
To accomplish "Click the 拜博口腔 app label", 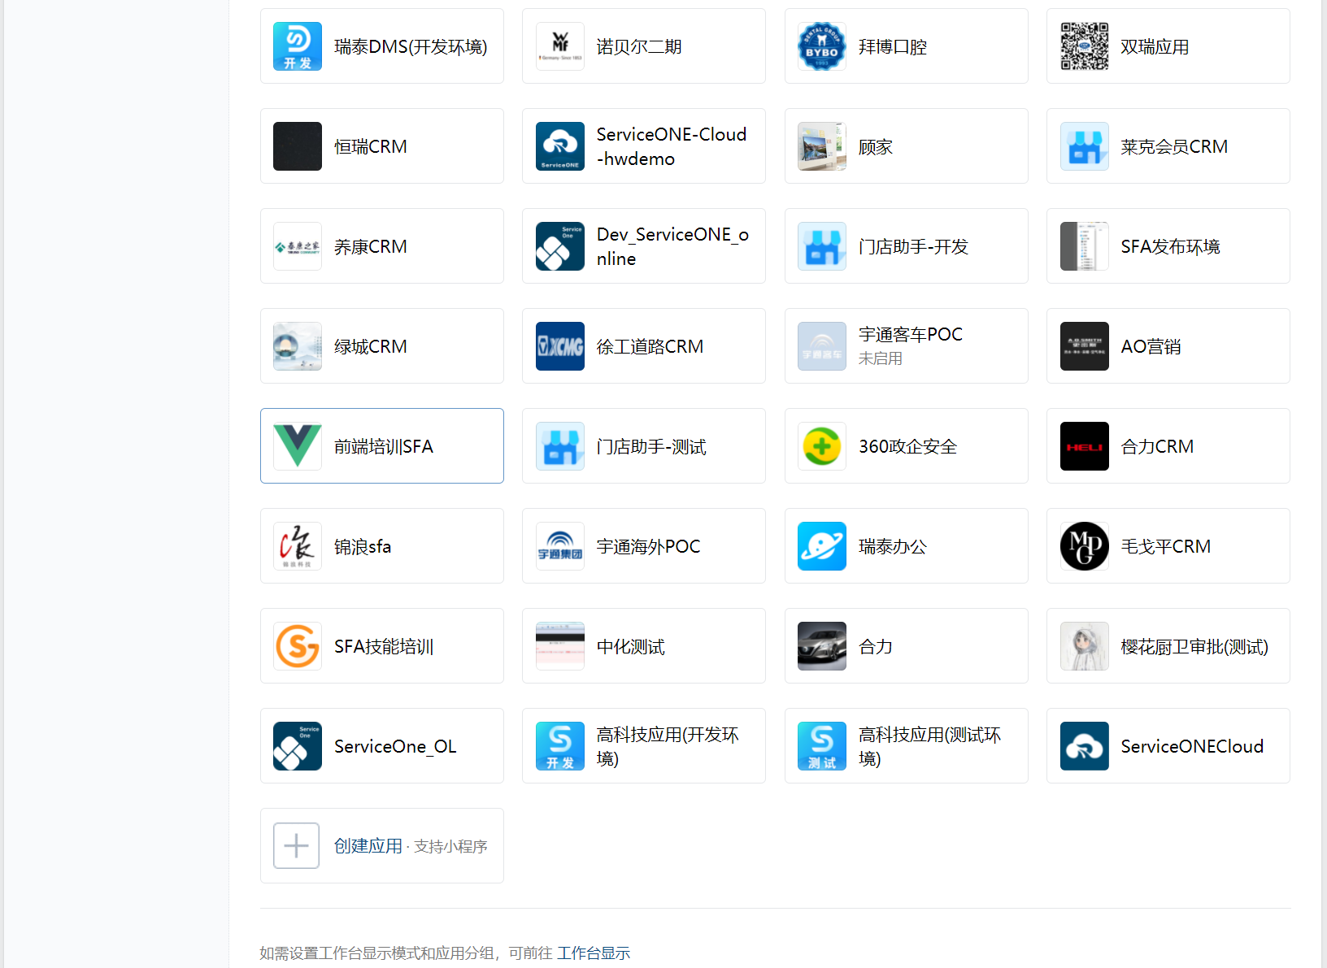I will click(893, 47).
